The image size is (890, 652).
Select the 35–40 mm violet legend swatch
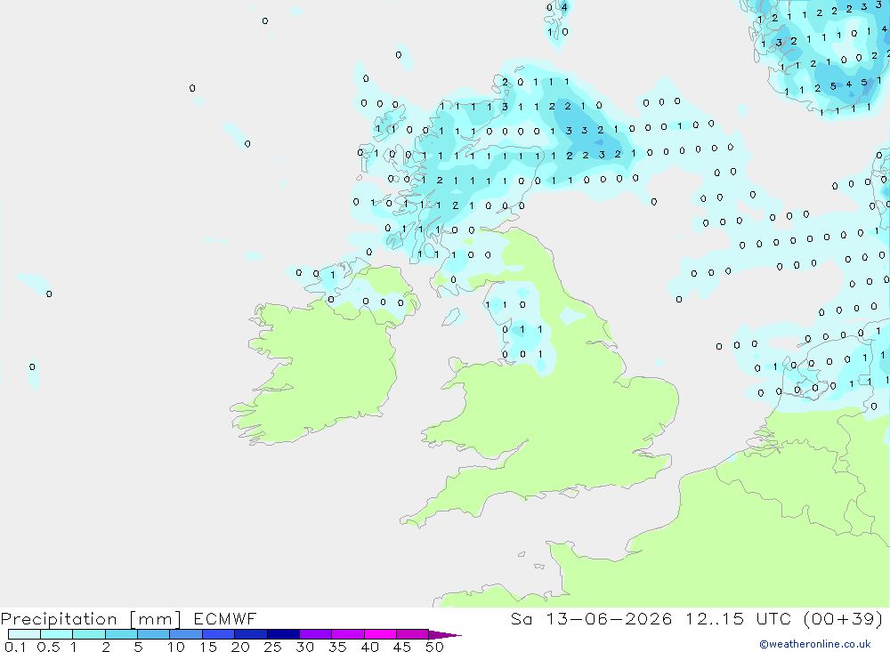(x=347, y=634)
